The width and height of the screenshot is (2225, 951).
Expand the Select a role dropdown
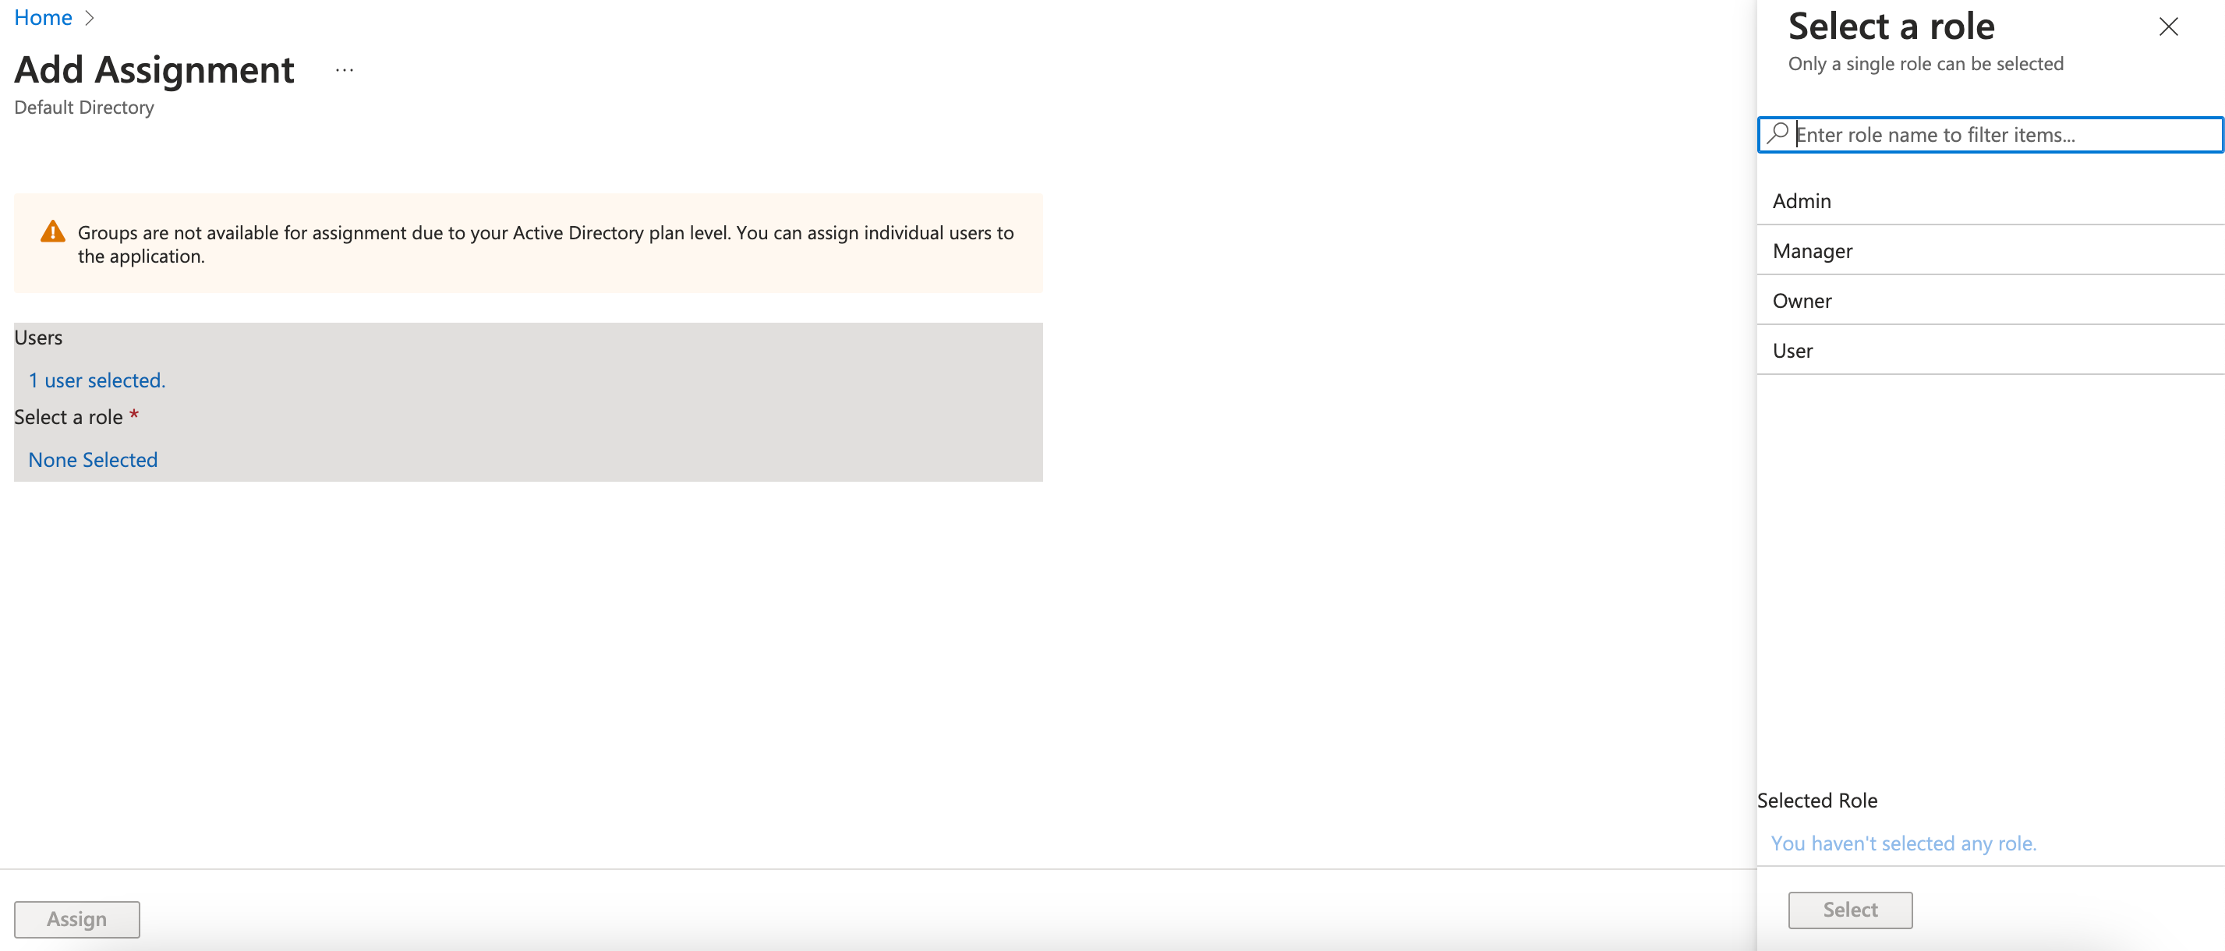pyautogui.click(x=94, y=457)
